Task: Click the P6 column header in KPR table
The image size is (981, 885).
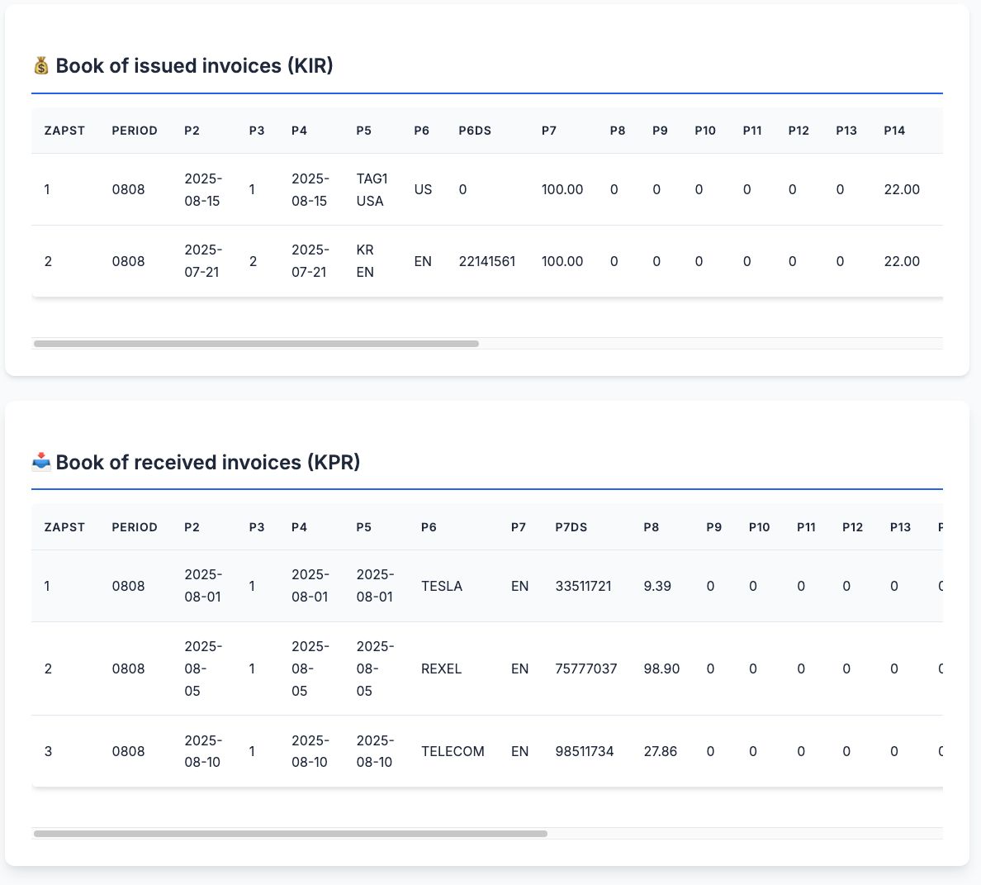Action: tap(429, 526)
